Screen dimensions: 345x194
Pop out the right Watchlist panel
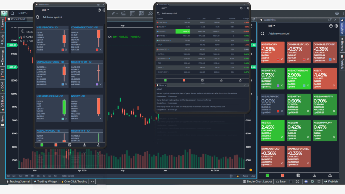[x=330, y=20]
